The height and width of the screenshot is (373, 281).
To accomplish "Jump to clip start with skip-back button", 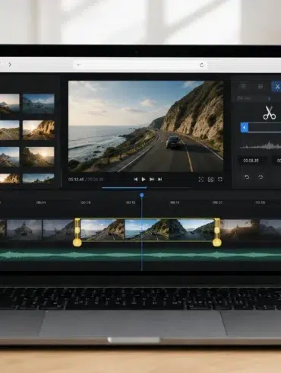I will point(135,180).
